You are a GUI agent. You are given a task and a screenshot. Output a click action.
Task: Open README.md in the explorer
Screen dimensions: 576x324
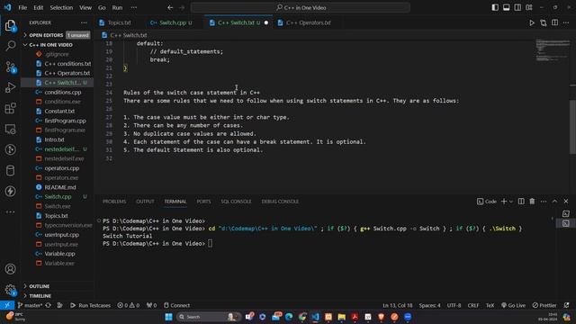[x=60, y=187]
